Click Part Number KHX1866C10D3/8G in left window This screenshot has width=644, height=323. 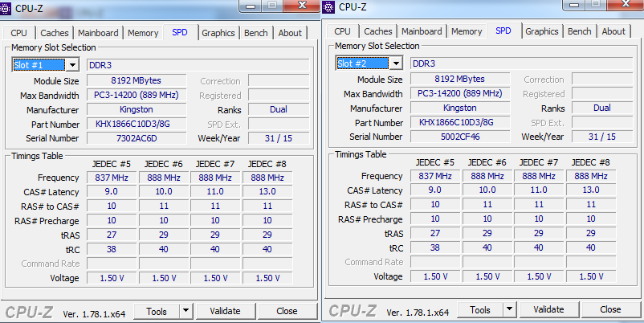tap(137, 124)
